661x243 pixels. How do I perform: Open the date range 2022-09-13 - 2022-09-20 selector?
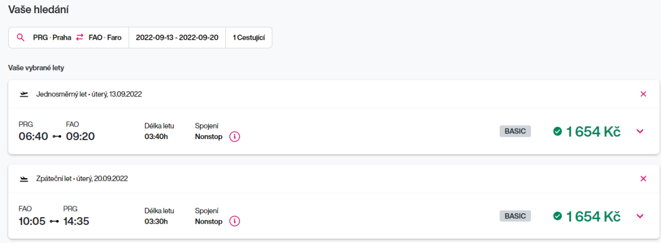[177, 38]
